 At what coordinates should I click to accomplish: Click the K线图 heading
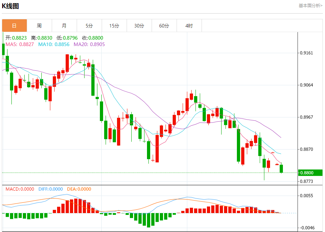[10, 6]
